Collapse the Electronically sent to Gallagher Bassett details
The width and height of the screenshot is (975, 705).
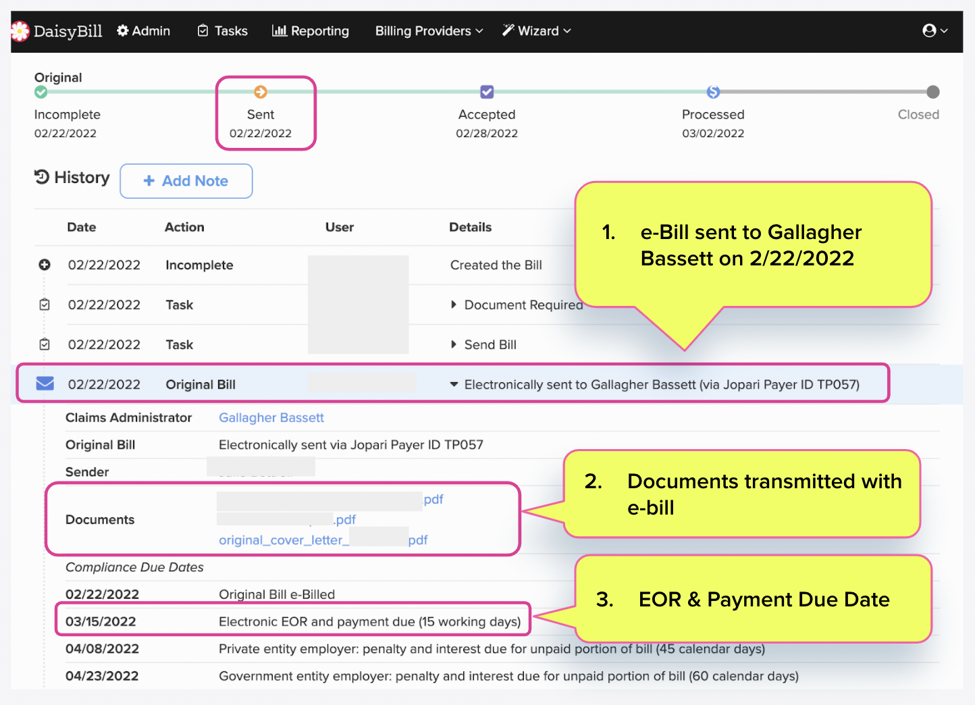[454, 384]
